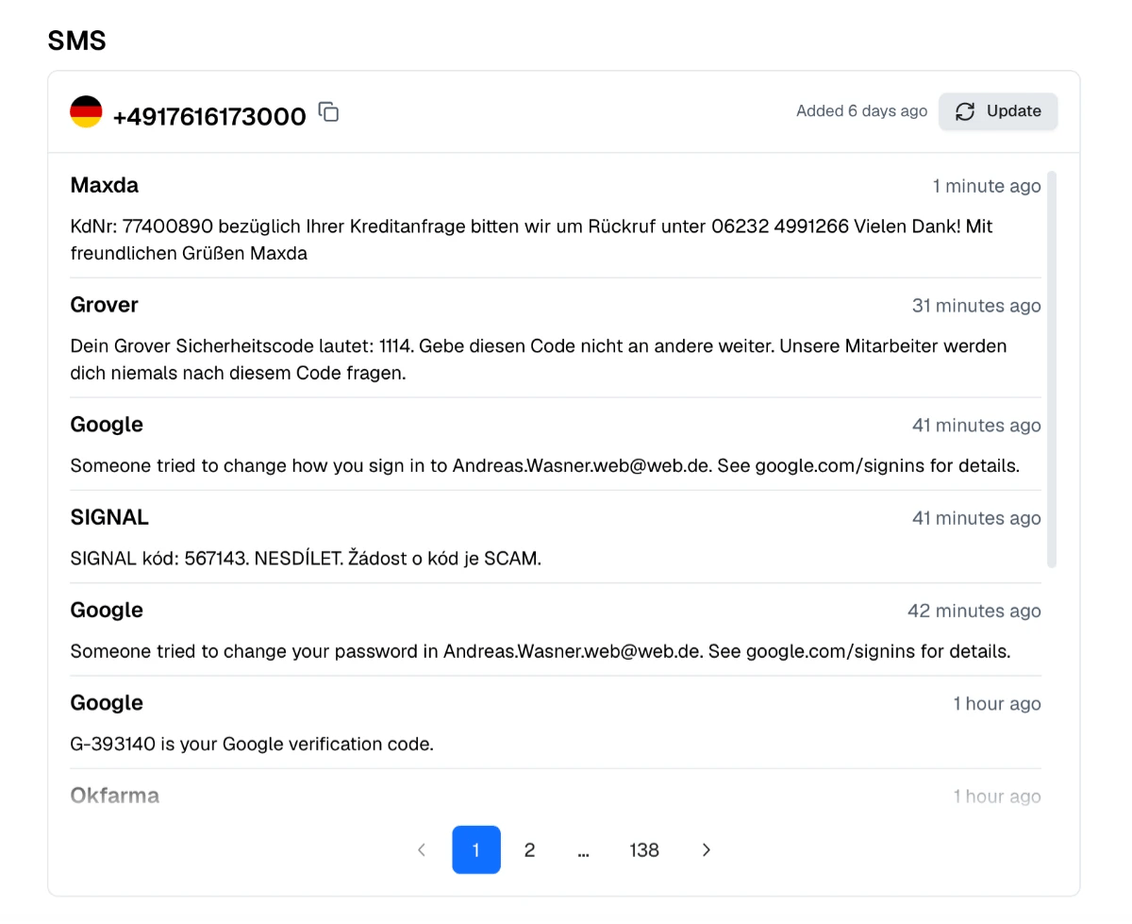Click the SMS heading
This screenshot has width=1132, height=924.
(x=76, y=41)
